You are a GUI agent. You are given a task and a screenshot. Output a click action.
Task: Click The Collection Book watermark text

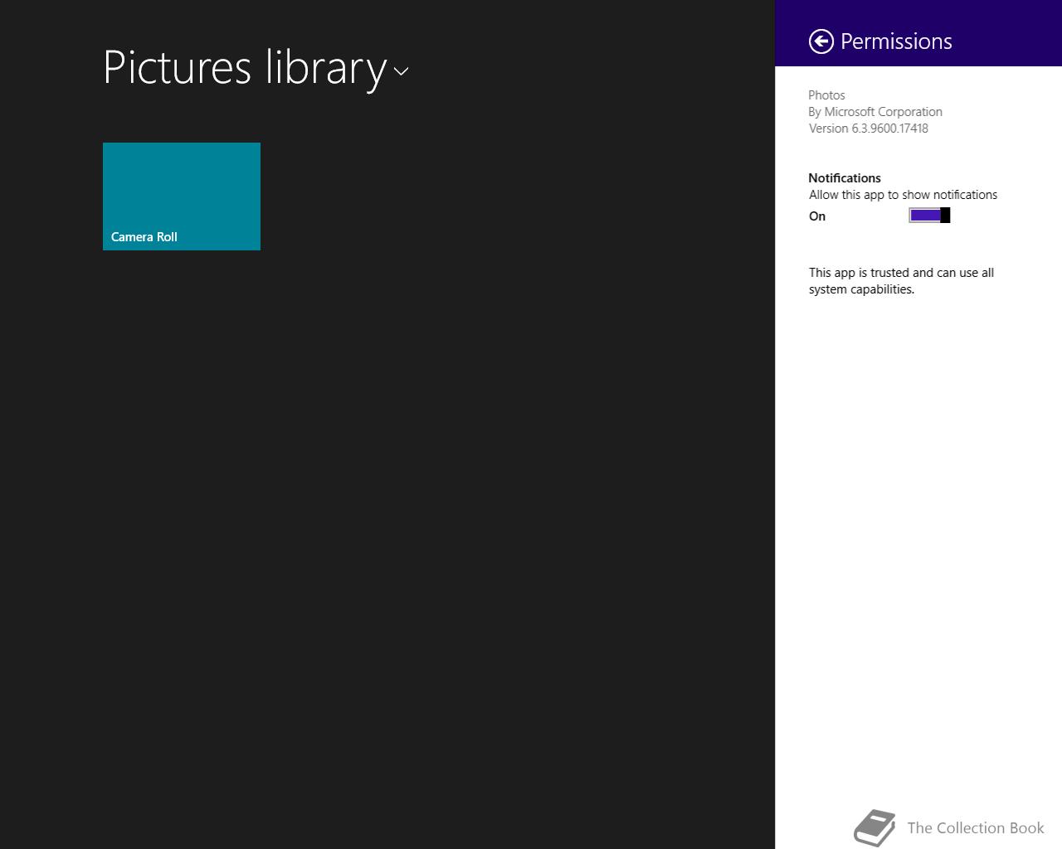click(976, 828)
